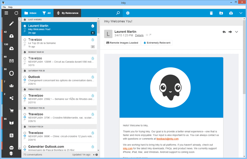247x159 pixels.
Task: Select the Travelzoo 1295€ Canada email circle
Action: pyautogui.click(x=25, y=58)
